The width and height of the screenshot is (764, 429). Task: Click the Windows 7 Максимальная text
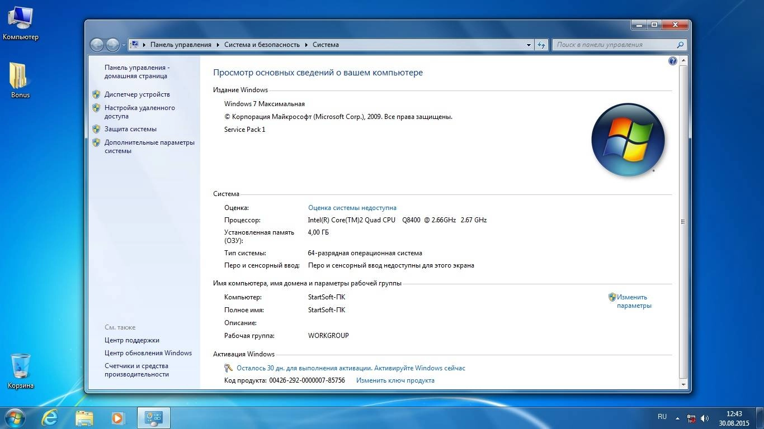265,104
